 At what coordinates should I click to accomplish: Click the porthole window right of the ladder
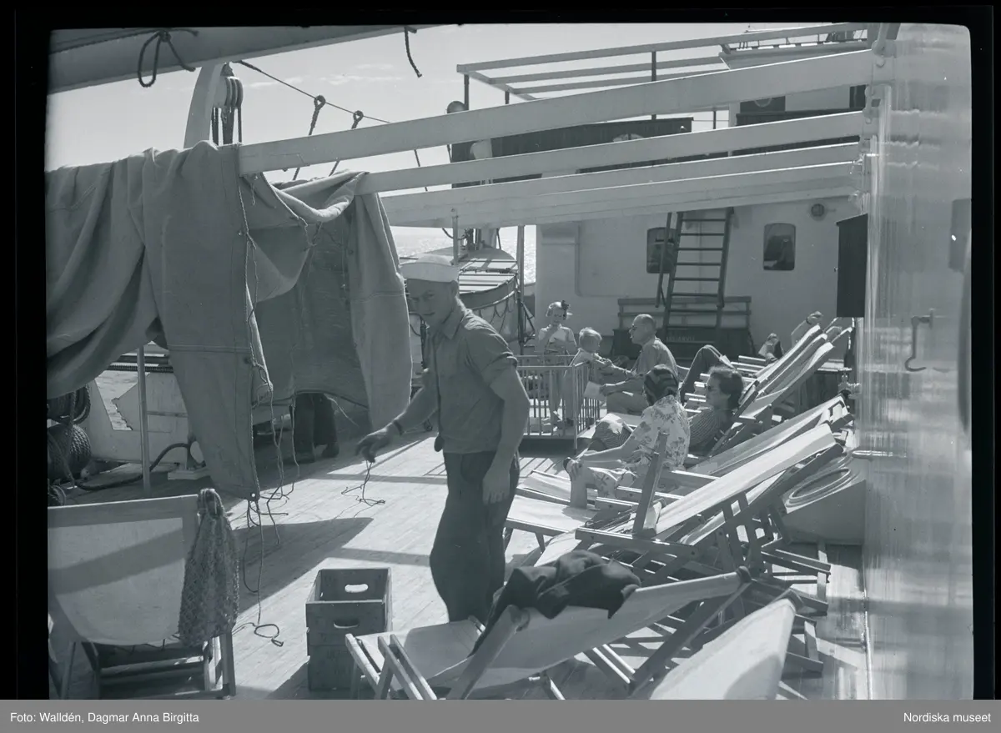[x=778, y=247]
